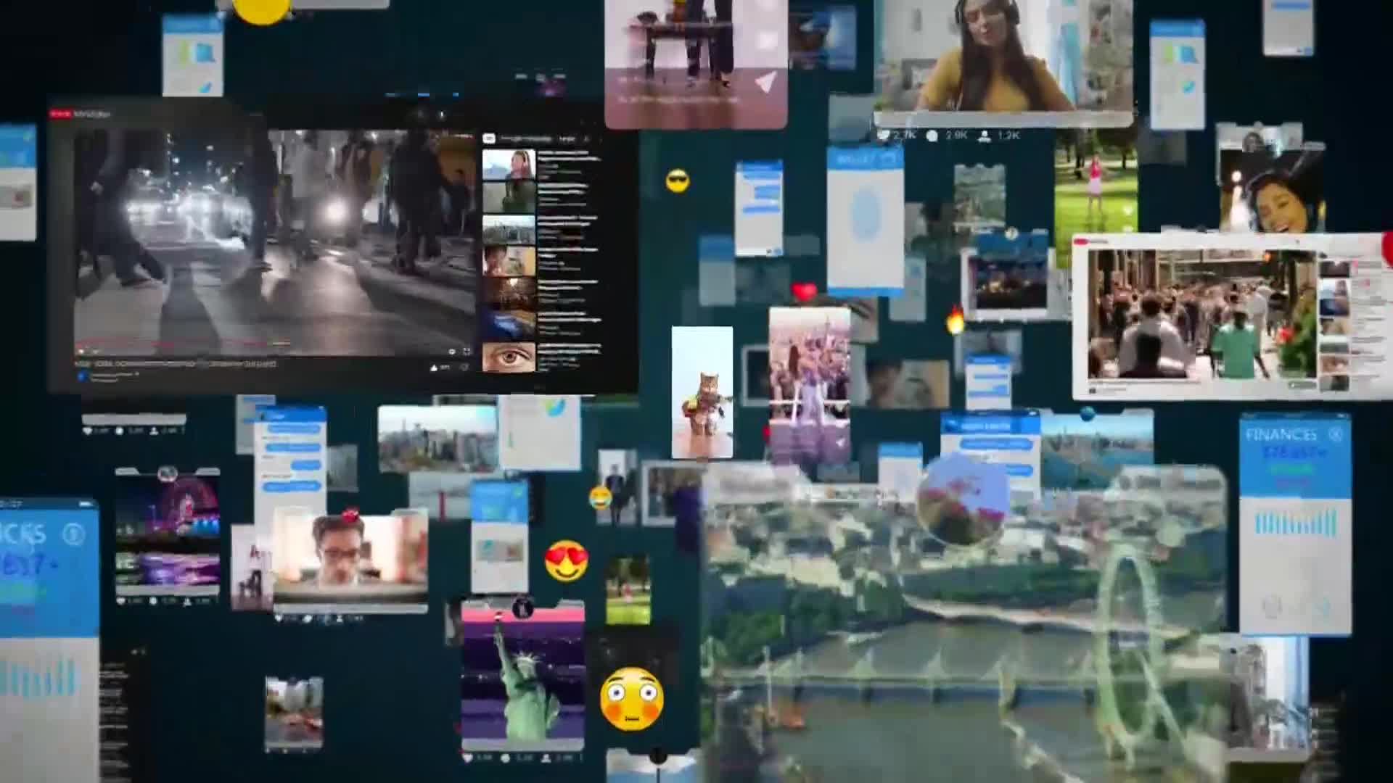Open the eye close-up sidebar thumbnail
Screen dimensions: 1393x783
(x=509, y=357)
